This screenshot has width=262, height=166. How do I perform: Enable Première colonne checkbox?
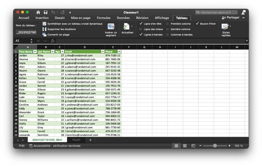pyautogui.click(x=168, y=24)
